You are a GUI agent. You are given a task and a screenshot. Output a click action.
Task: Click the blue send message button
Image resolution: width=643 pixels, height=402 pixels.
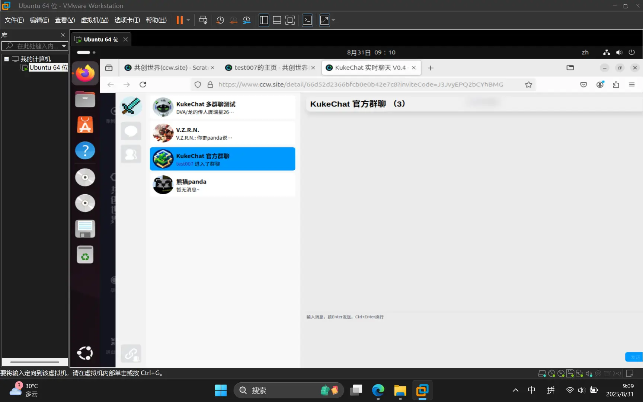pyautogui.click(x=634, y=357)
